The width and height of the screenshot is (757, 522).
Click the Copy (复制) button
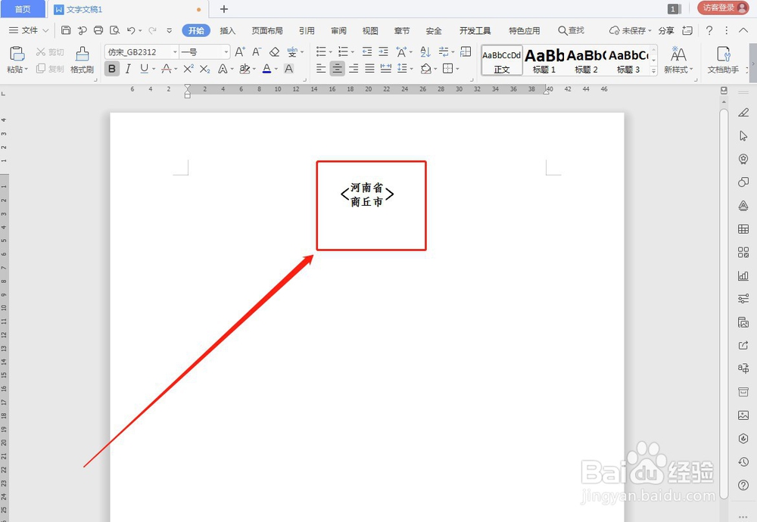50,69
